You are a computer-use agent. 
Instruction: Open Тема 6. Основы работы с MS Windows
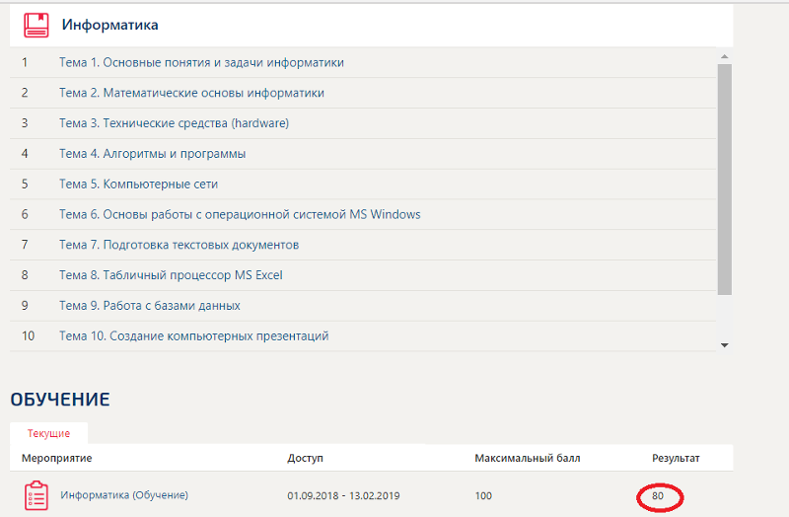(x=240, y=214)
